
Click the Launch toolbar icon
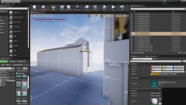tap(121, 8)
